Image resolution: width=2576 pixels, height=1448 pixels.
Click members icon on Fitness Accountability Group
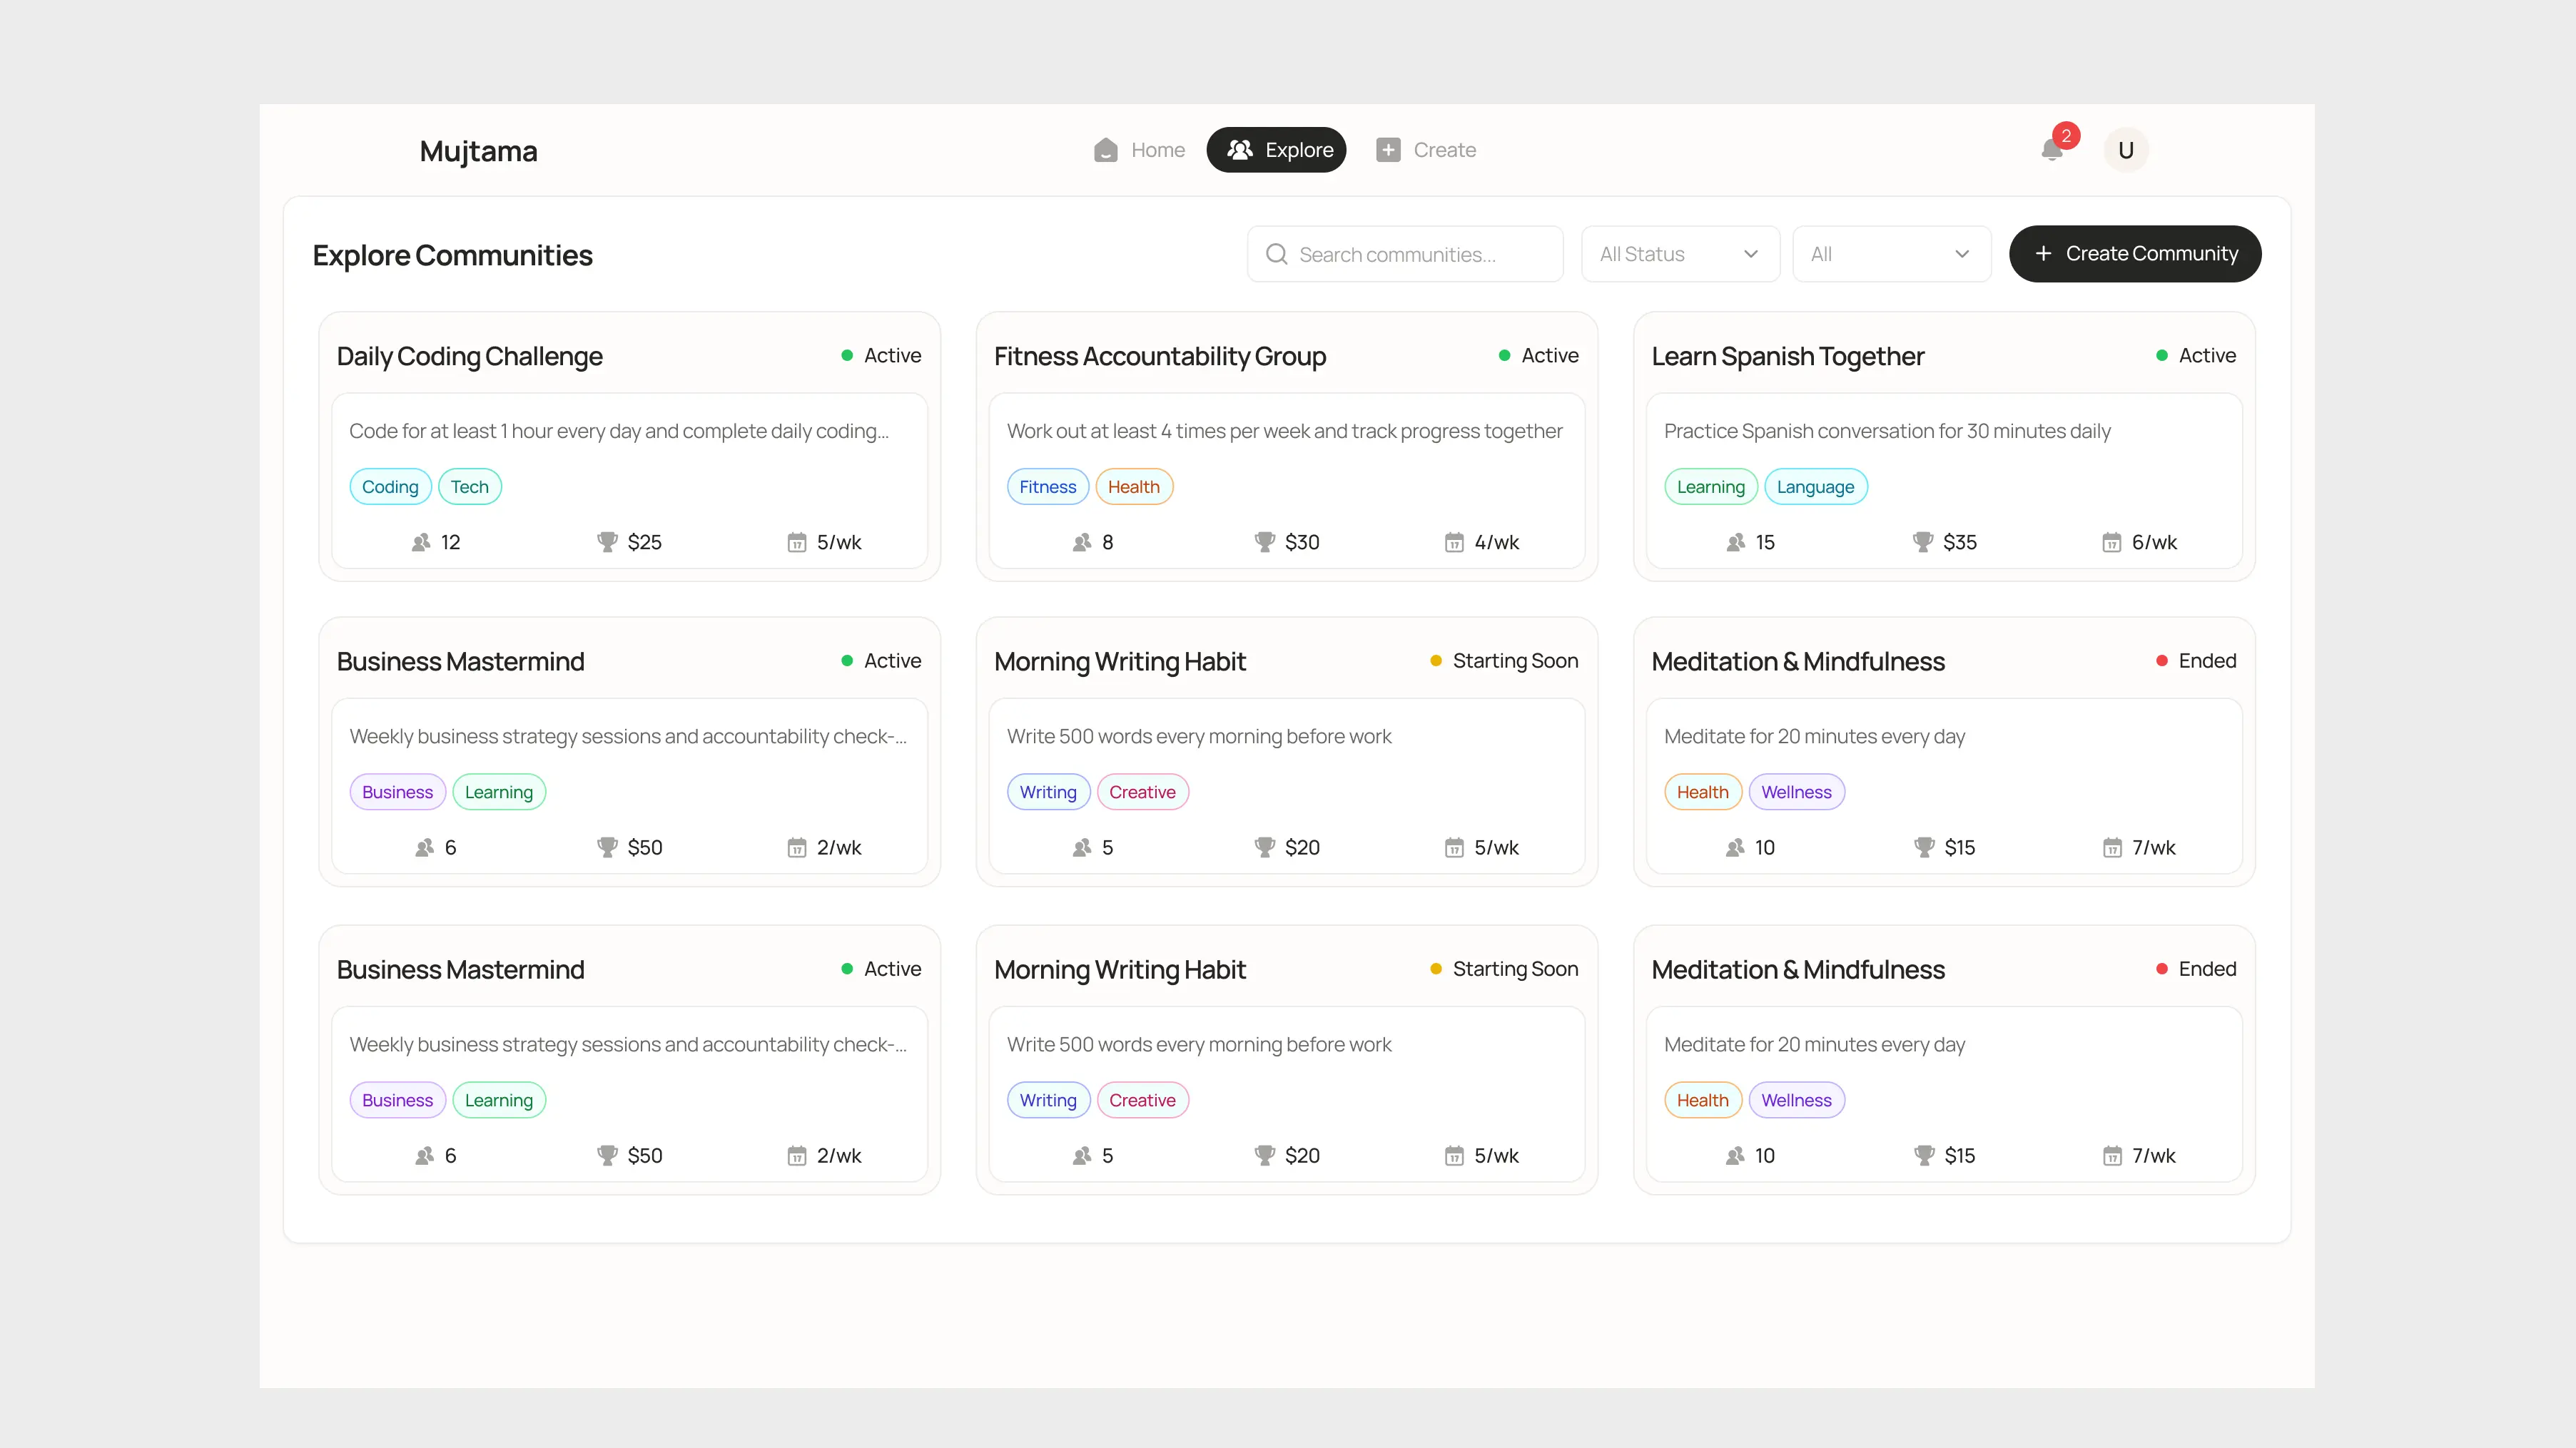(1081, 541)
